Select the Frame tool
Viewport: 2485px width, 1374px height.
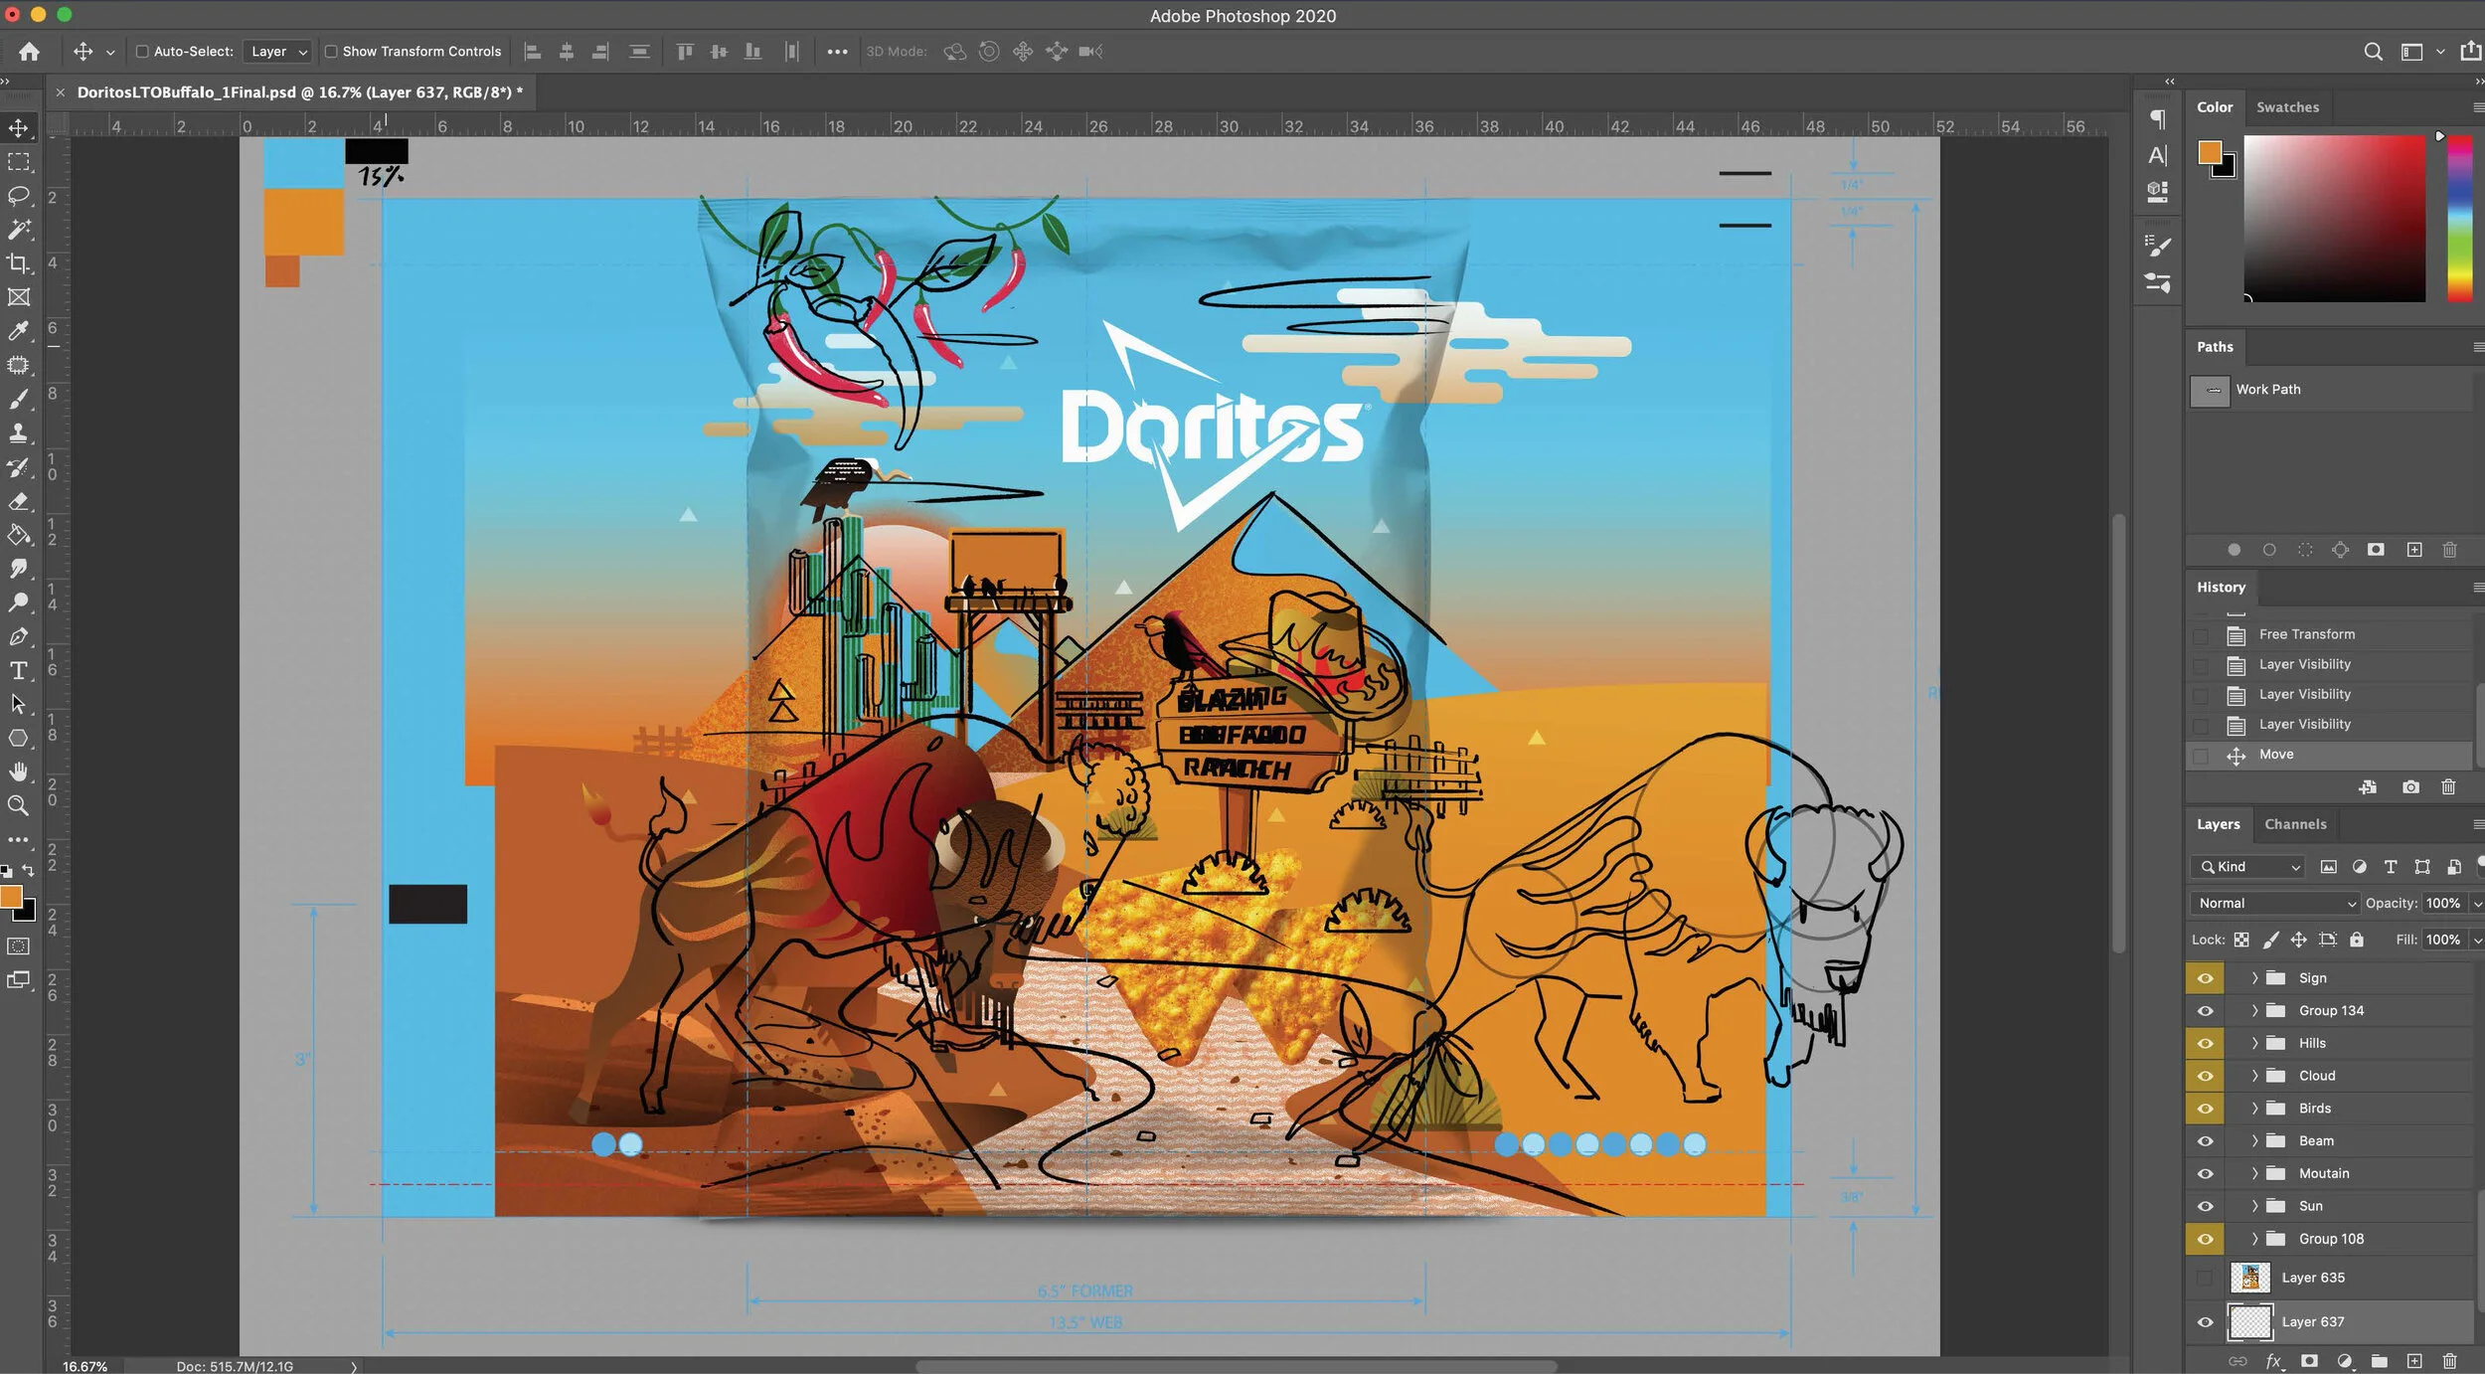pyautogui.click(x=19, y=297)
